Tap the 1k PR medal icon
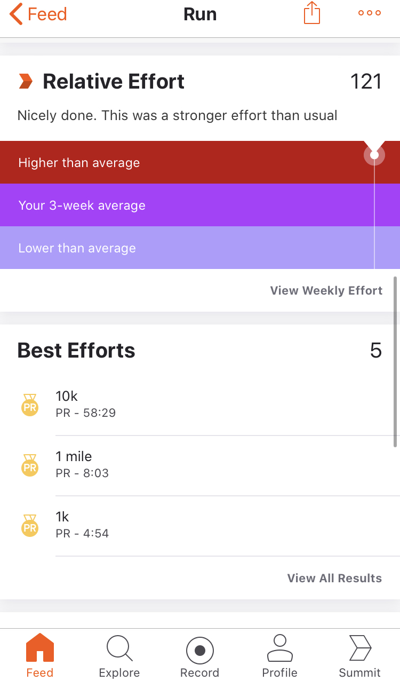 [x=30, y=525]
